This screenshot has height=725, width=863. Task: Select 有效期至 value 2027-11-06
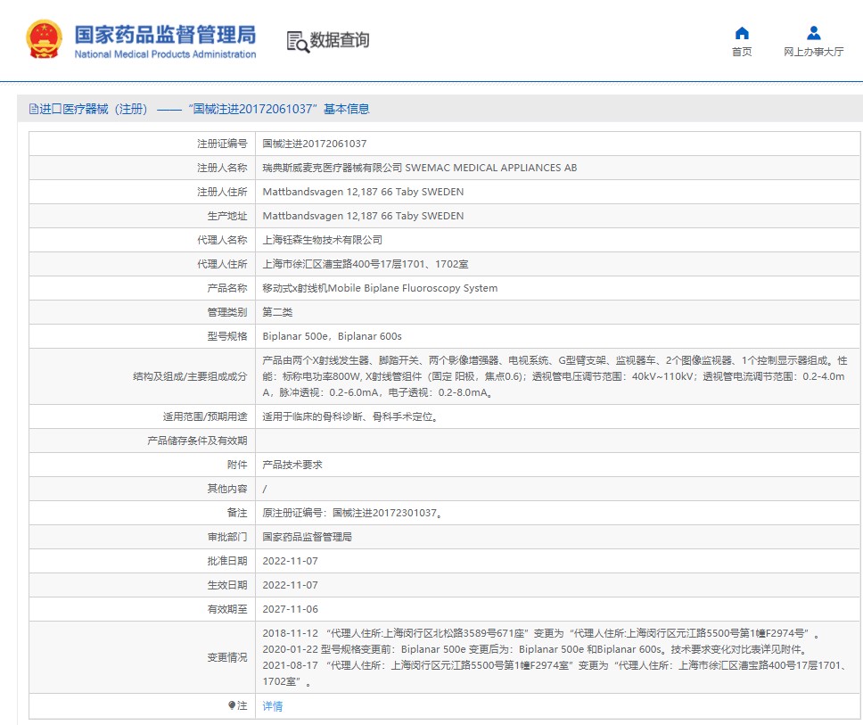[290, 609]
